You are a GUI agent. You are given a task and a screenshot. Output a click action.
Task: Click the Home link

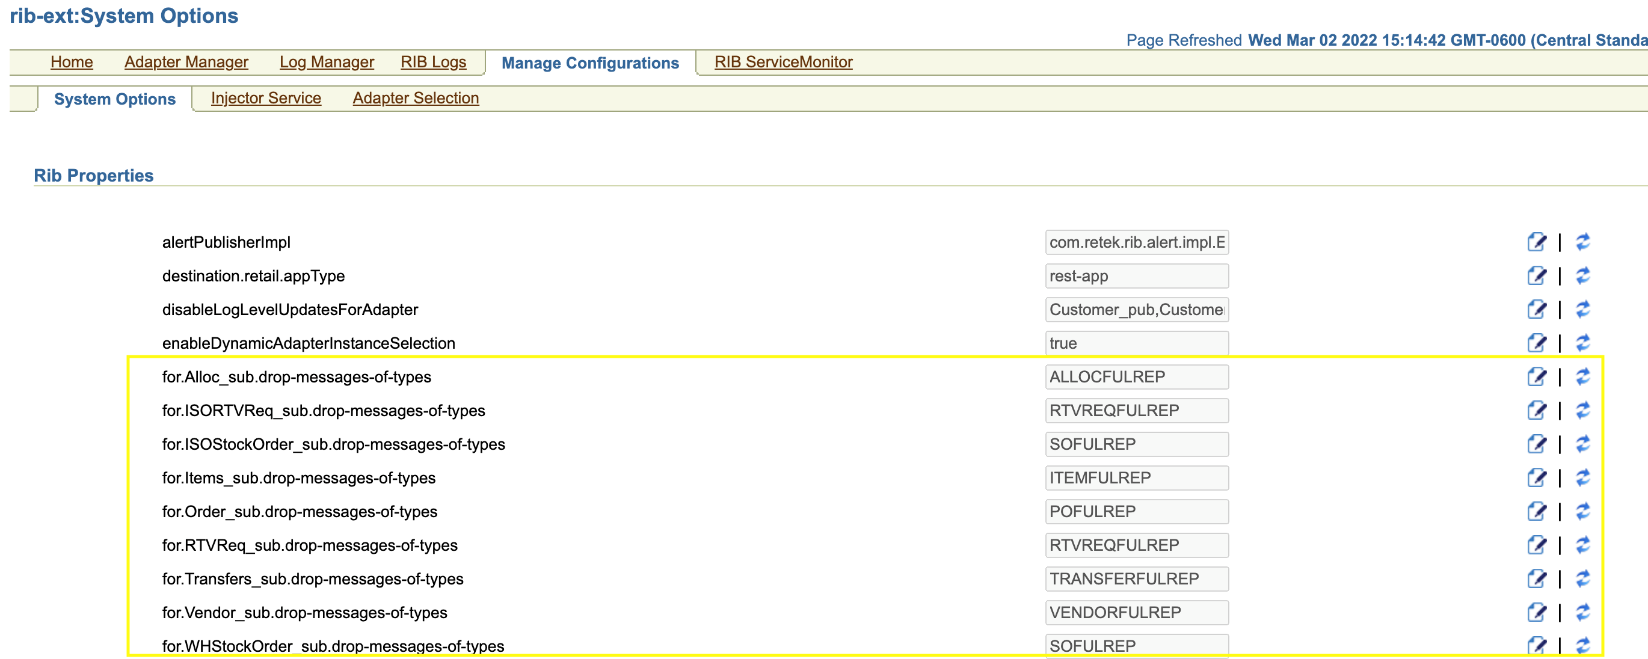[72, 62]
